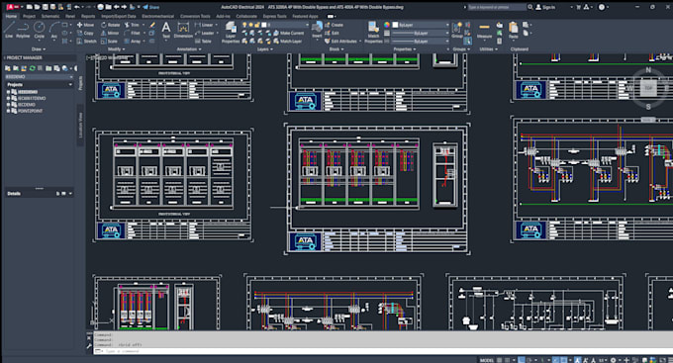
Task: Click the keyword search box
Action: [x=497, y=7]
